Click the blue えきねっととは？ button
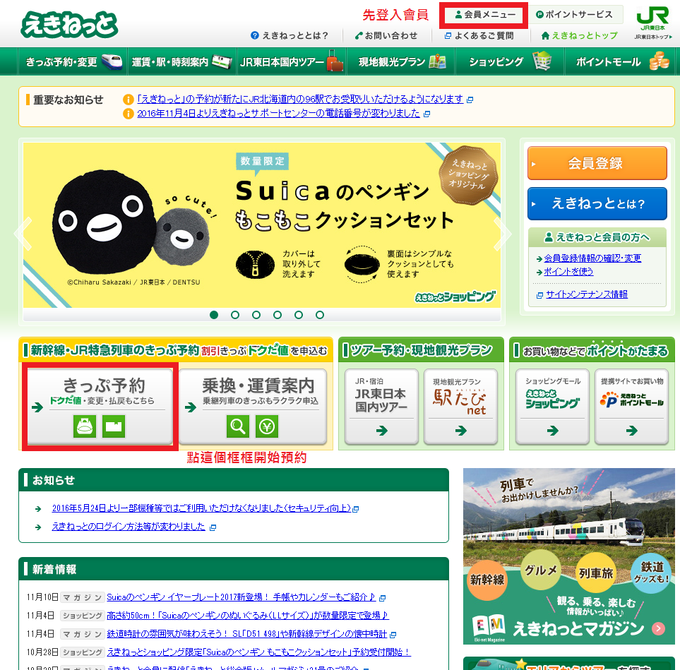 tap(597, 203)
